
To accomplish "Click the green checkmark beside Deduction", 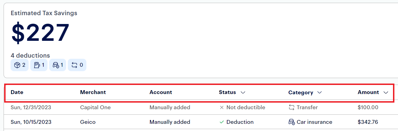I will [222, 122].
